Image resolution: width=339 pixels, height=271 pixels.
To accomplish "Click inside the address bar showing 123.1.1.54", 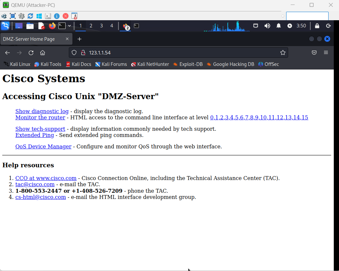I will click(163, 53).
